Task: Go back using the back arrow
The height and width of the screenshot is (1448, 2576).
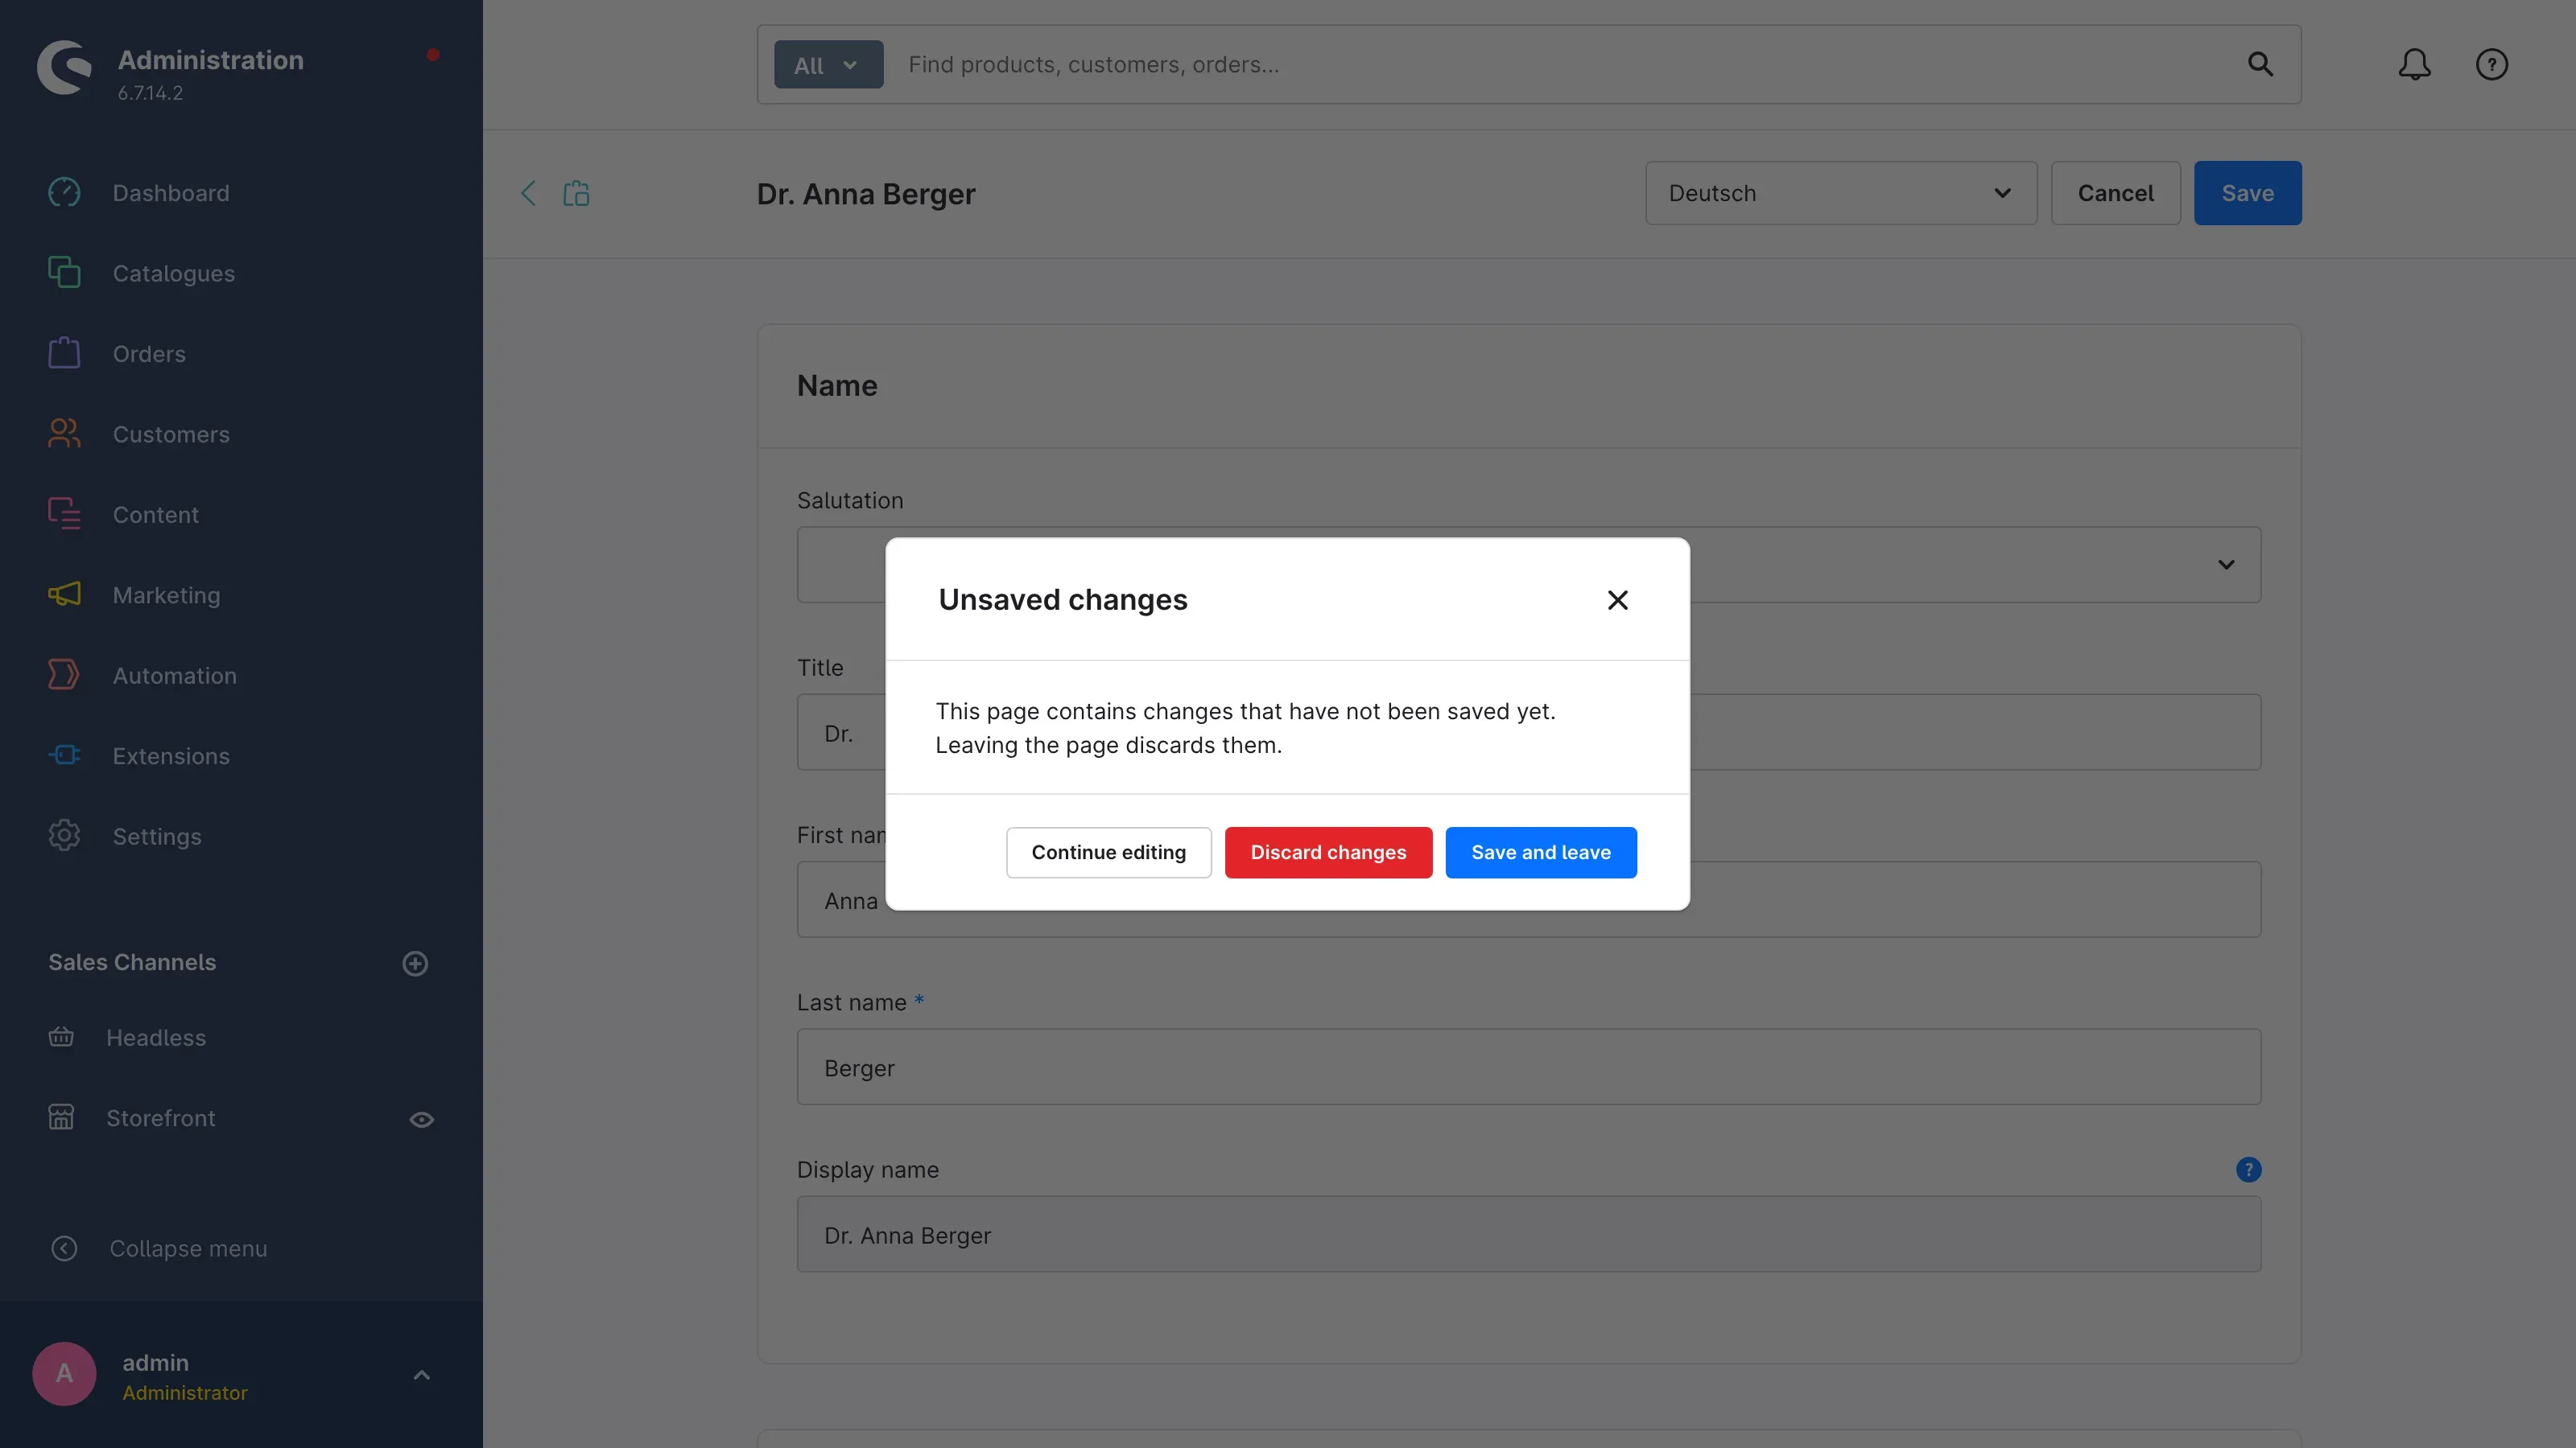Action: click(528, 193)
